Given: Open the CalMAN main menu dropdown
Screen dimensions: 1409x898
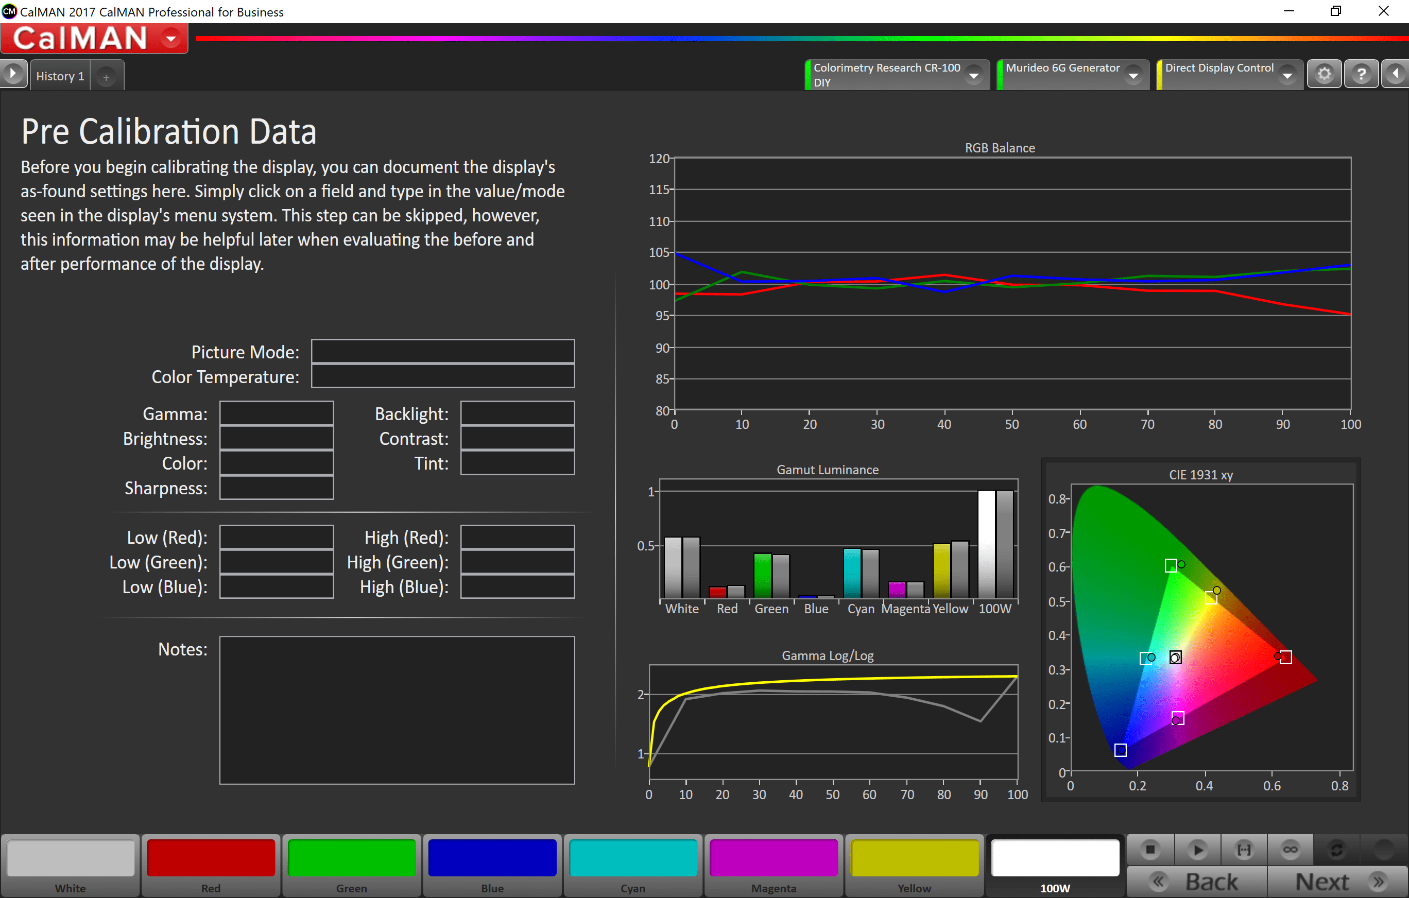Looking at the screenshot, I should point(171,39).
